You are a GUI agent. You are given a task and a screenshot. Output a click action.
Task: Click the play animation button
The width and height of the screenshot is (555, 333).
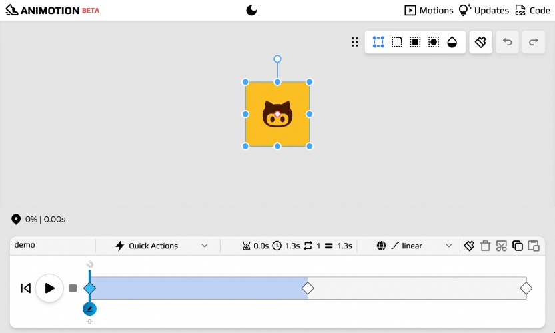49,288
